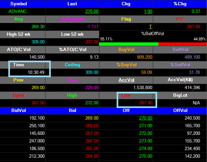The width and height of the screenshot is (207, 162).
Task: Select SellVol value 489,100
Action: click(192, 57)
